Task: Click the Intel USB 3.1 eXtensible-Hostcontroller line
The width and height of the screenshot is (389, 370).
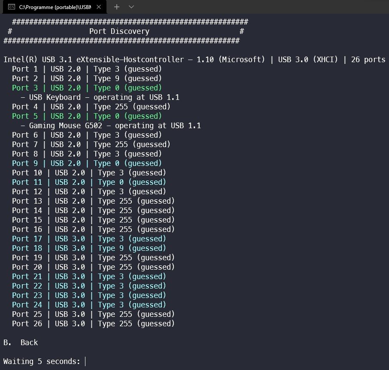Action: 133,60
